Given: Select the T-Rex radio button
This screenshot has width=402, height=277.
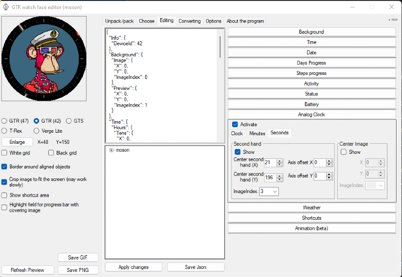Looking at the screenshot, I should [4, 131].
